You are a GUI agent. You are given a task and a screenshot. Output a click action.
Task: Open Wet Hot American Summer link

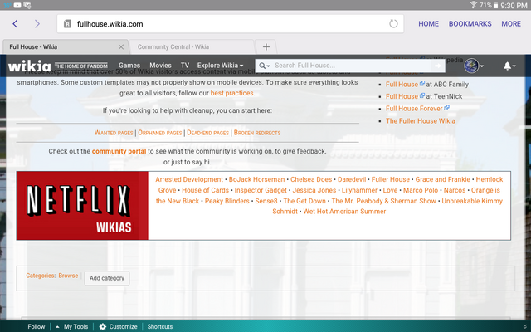344,212
